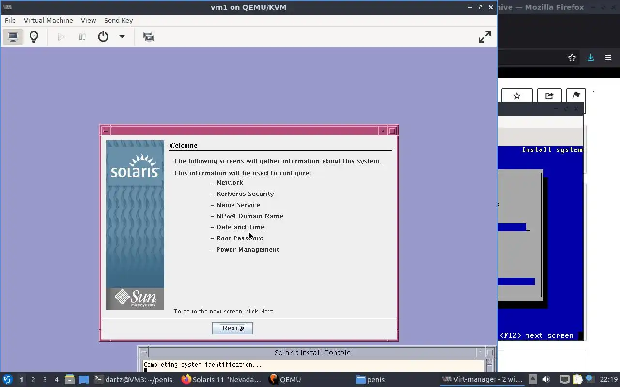
Task: Switch to workspace 1
Action: 21,380
